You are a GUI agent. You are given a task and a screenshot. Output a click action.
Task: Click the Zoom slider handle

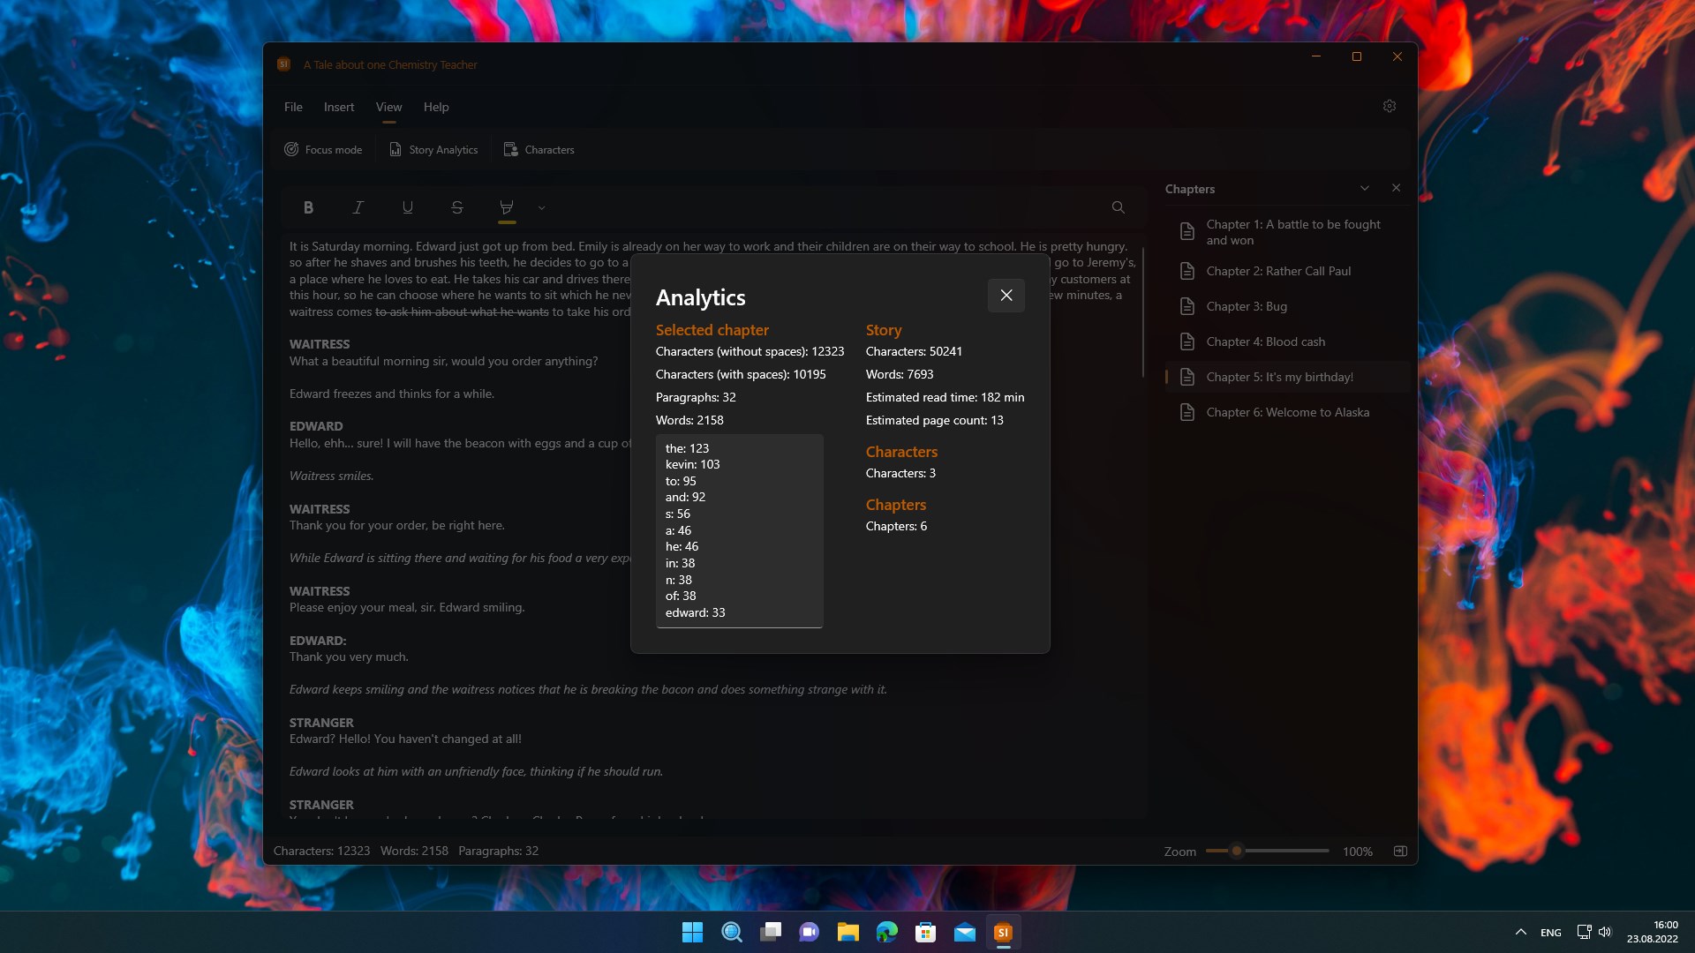pyautogui.click(x=1236, y=852)
